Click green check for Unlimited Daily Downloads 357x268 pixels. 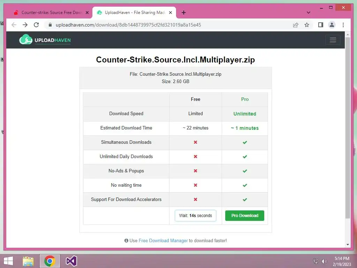(245, 157)
